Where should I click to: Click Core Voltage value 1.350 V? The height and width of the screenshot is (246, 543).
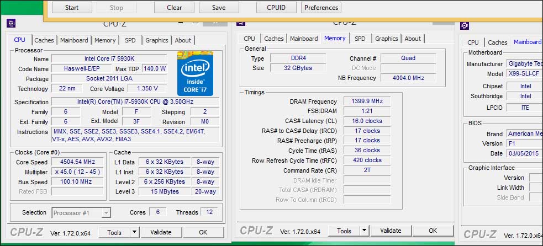147,89
